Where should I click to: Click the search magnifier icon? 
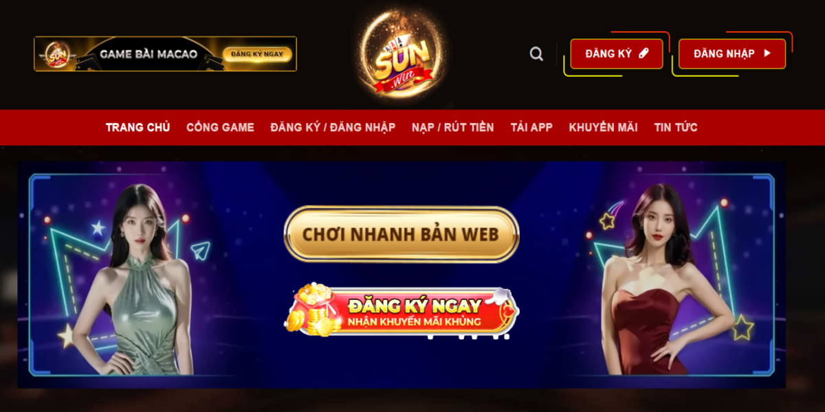[x=536, y=54]
